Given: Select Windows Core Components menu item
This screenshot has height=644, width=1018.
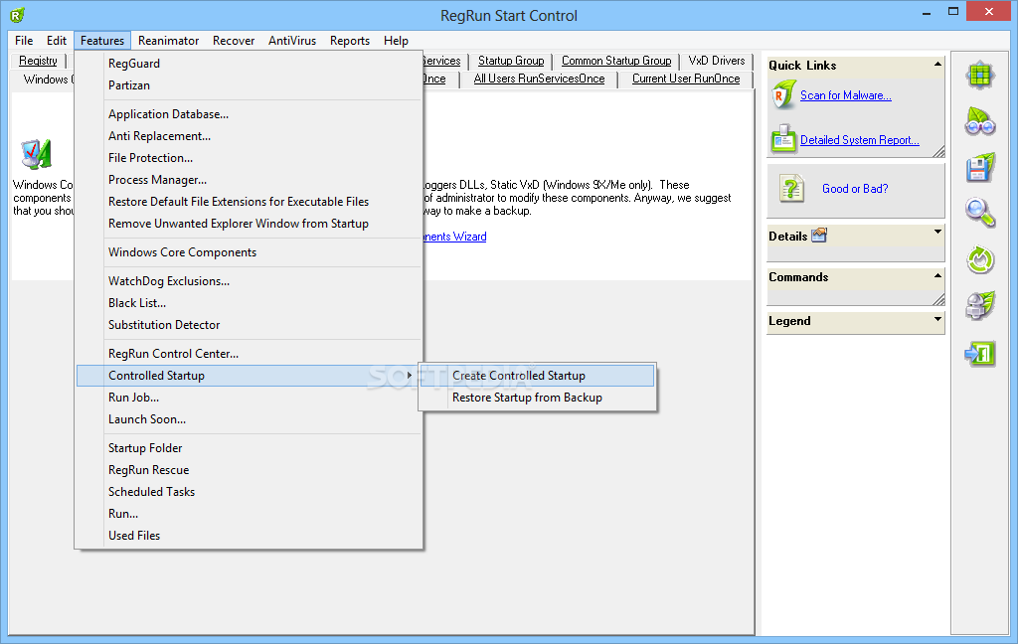Looking at the screenshot, I should (250, 251).
